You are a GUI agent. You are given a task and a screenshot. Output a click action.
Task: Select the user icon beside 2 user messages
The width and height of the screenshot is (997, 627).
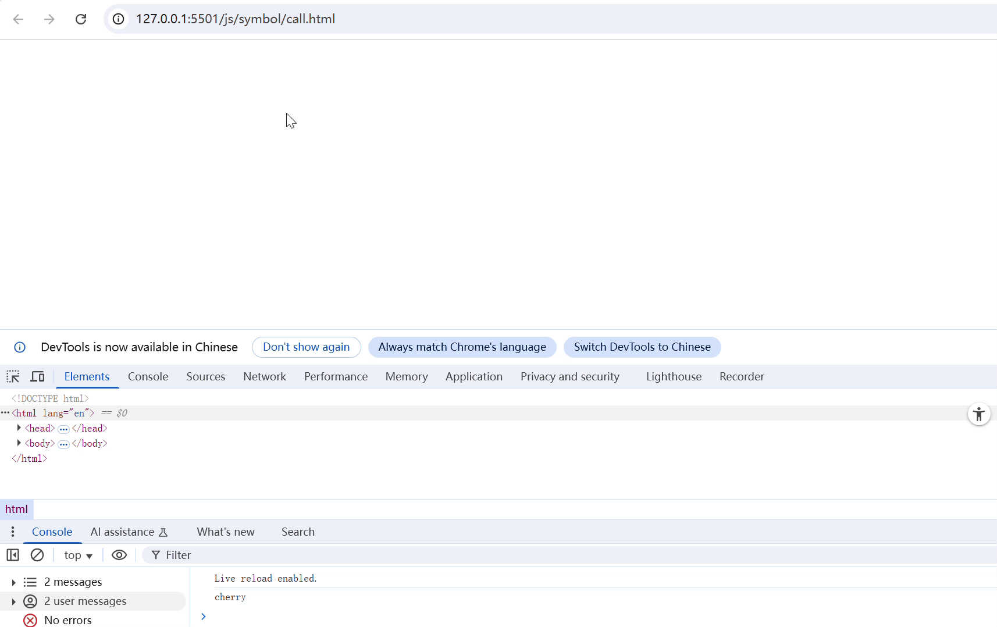[30, 601]
